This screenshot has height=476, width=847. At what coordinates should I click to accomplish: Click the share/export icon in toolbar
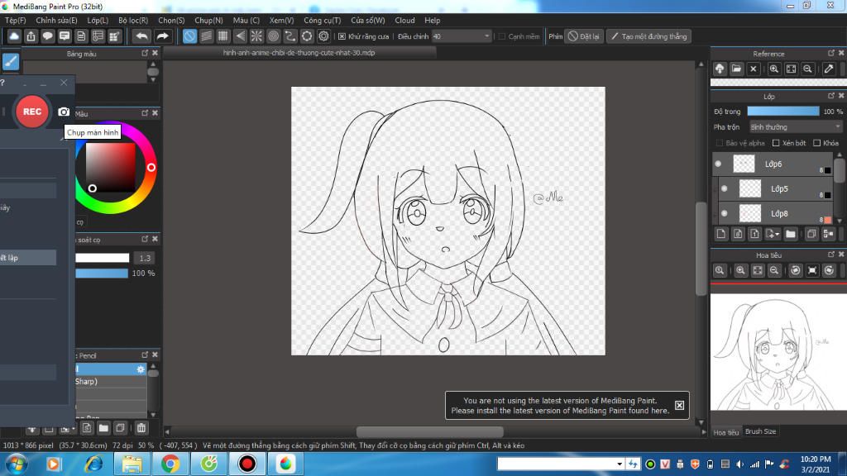[x=31, y=36]
